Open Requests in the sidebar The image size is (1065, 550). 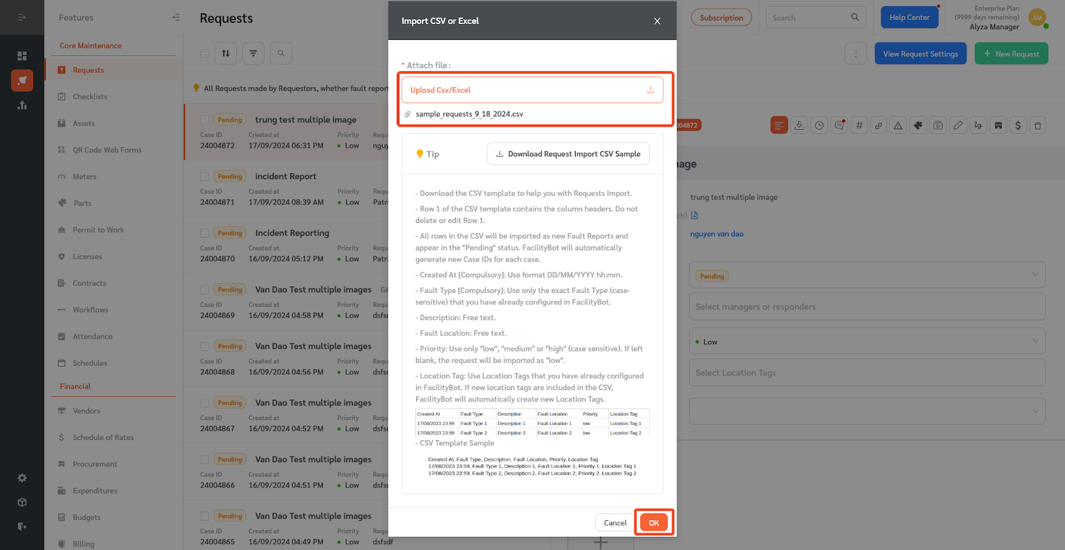point(114,70)
